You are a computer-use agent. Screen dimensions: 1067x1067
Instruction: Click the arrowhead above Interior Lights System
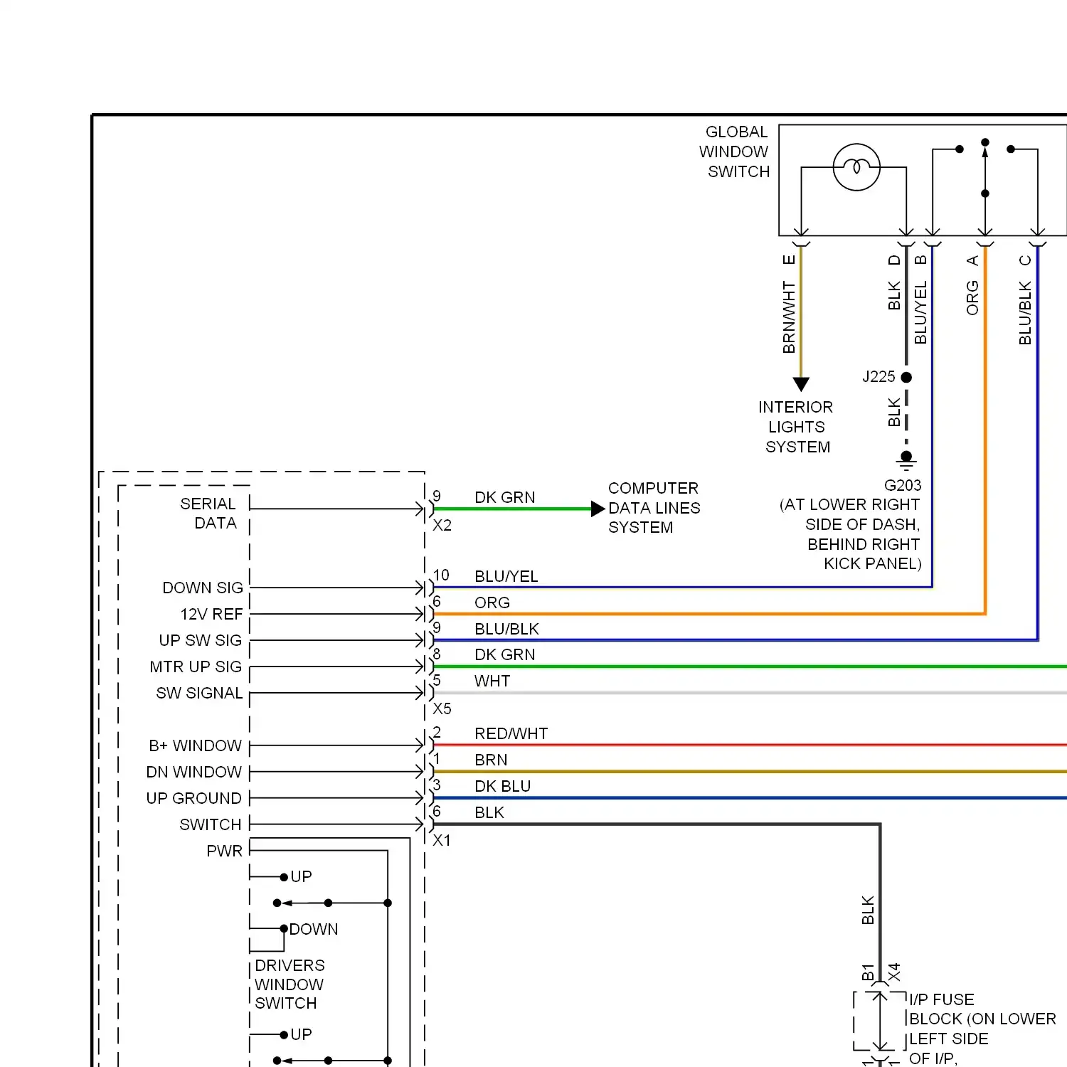[801, 385]
